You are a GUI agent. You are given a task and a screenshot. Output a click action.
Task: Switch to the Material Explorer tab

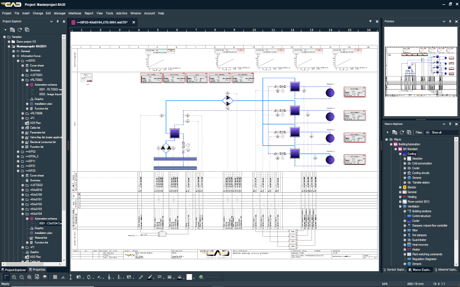click(x=446, y=270)
